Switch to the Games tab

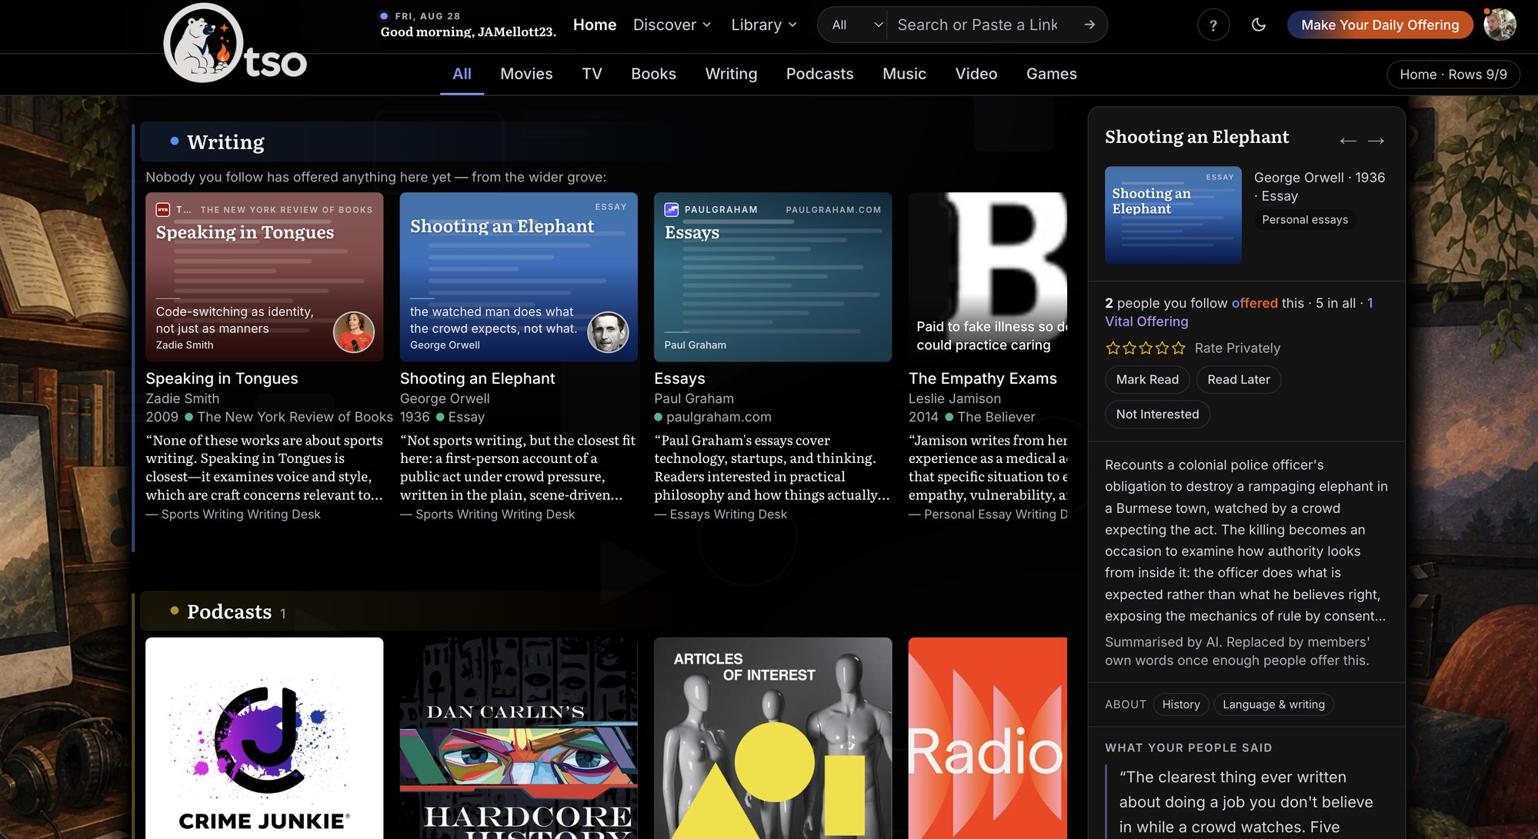pyautogui.click(x=1051, y=74)
